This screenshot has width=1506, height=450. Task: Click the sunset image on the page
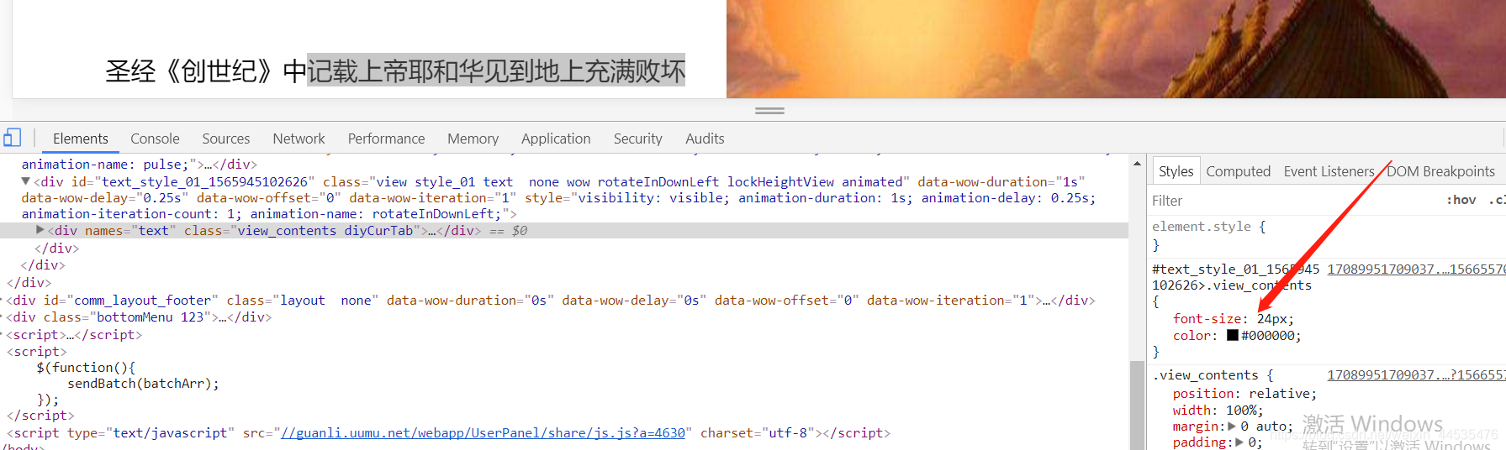[1116, 49]
